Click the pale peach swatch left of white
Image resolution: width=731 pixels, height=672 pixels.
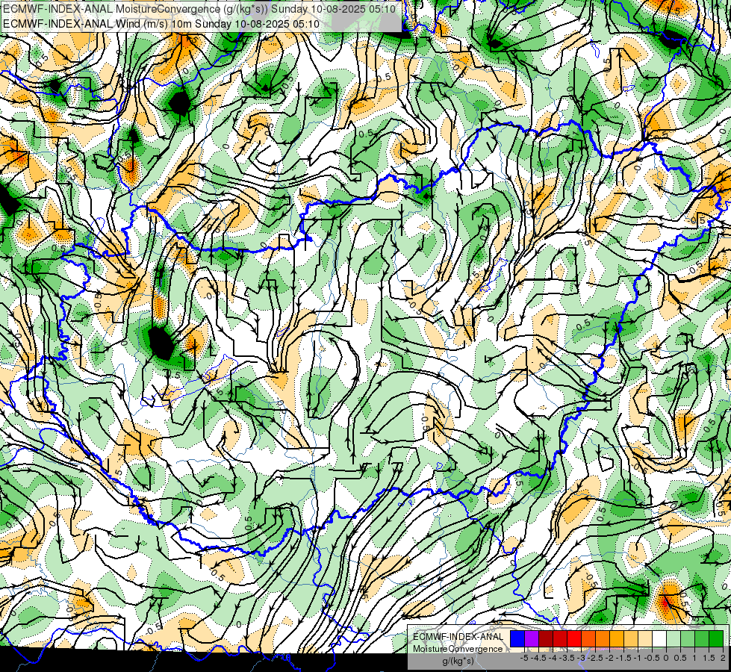(645, 639)
